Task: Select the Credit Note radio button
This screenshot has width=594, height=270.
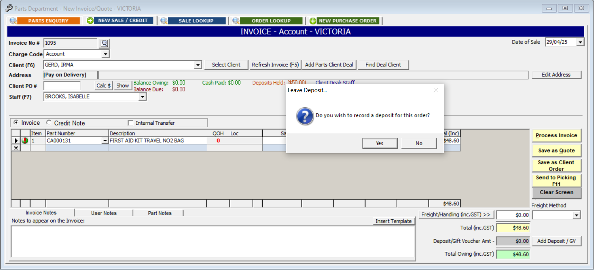Action: click(49, 123)
